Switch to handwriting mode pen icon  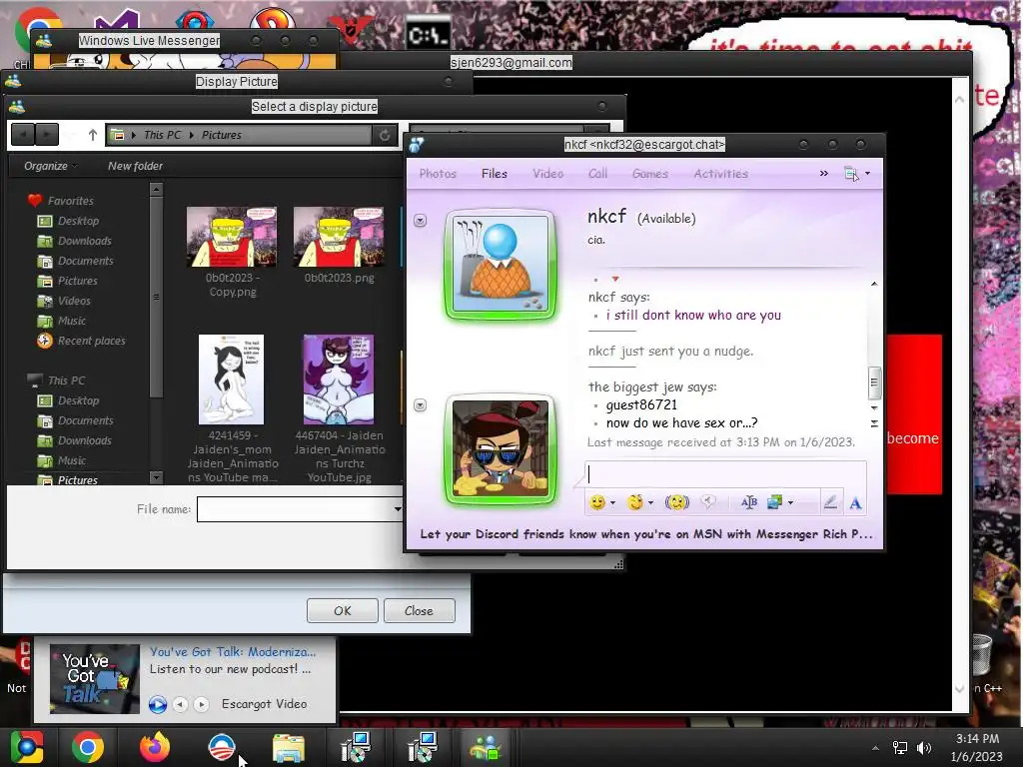(x=830, y=502)
